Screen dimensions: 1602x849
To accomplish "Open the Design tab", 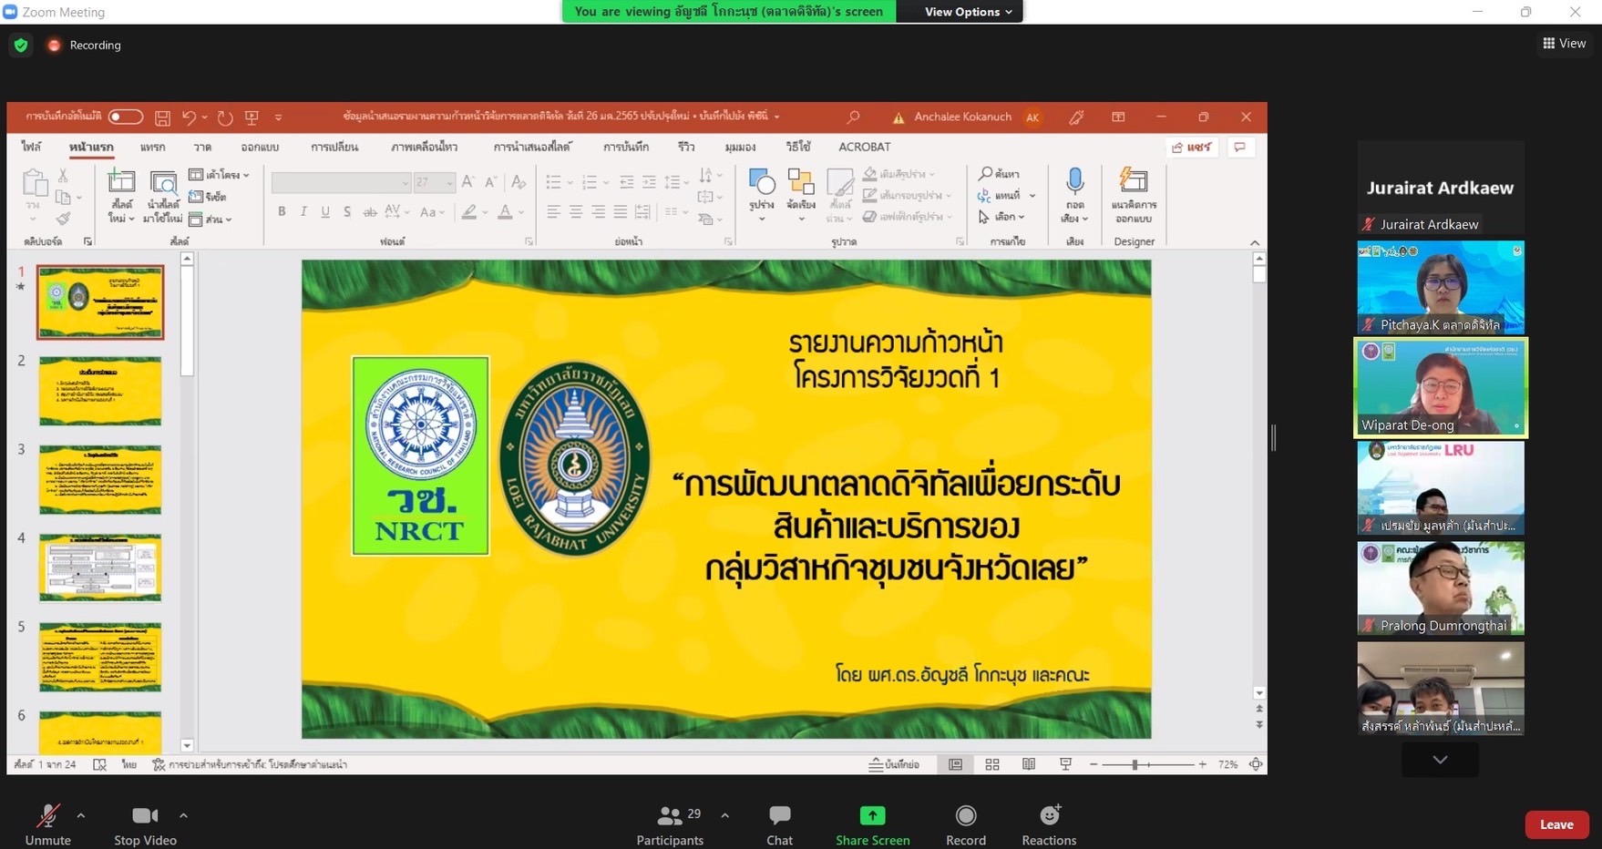I will tap(260, 147).
